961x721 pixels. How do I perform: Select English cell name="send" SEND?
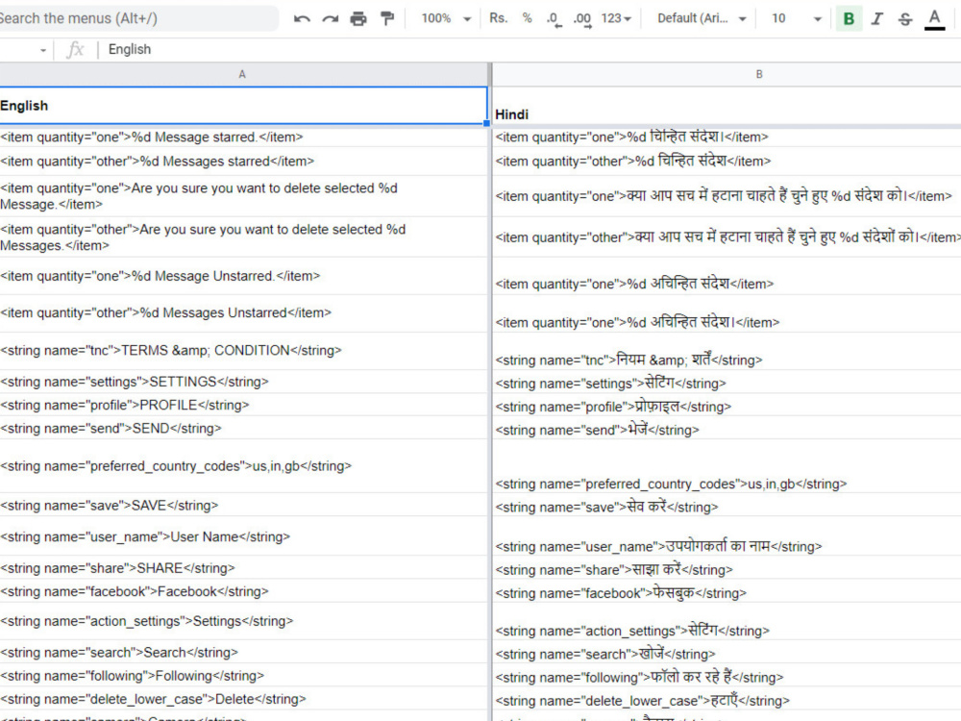point(243,428)
